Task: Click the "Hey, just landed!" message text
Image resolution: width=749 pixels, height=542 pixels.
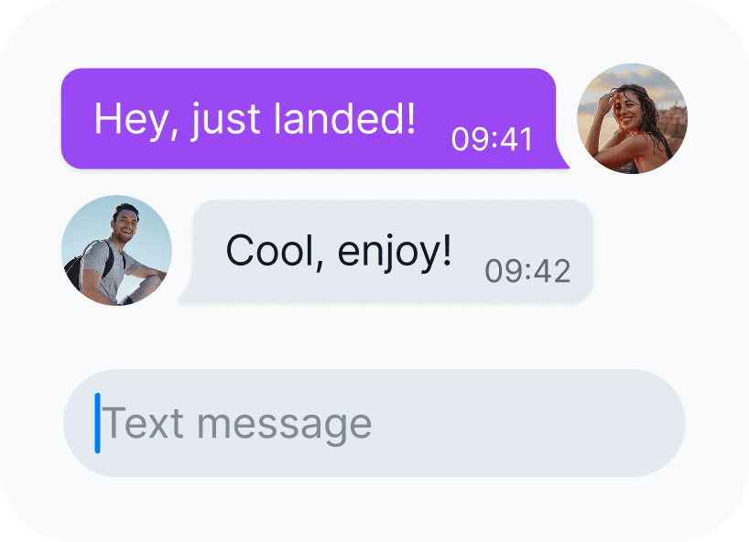Action: pyautogui.click(x=255, y=119)
